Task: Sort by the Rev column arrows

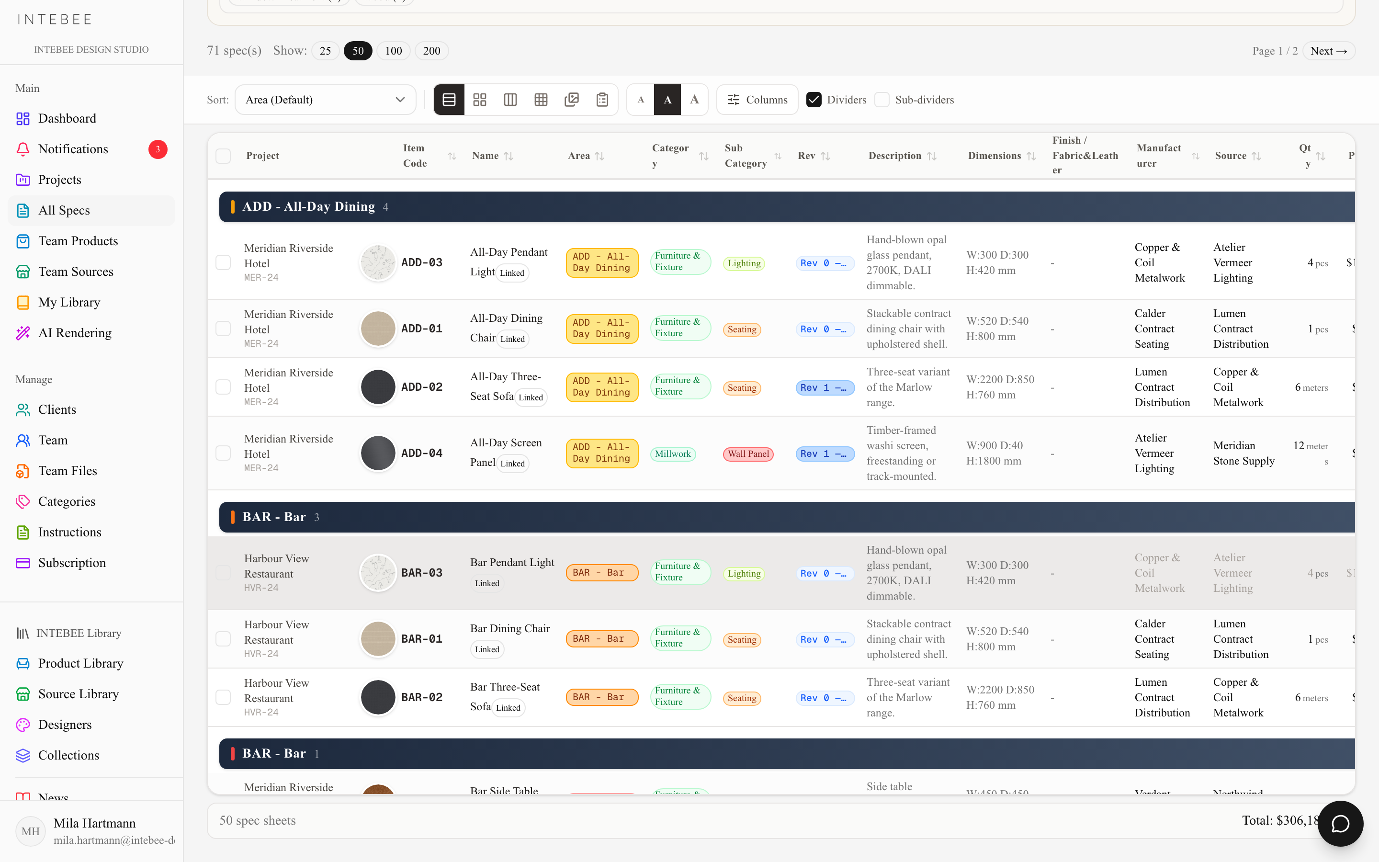Action: [x=825, y=156]
